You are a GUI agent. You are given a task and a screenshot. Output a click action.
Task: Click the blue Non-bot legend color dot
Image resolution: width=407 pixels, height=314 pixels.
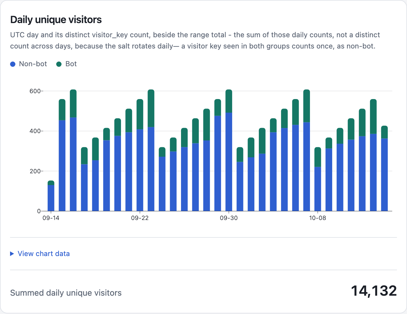13,64
